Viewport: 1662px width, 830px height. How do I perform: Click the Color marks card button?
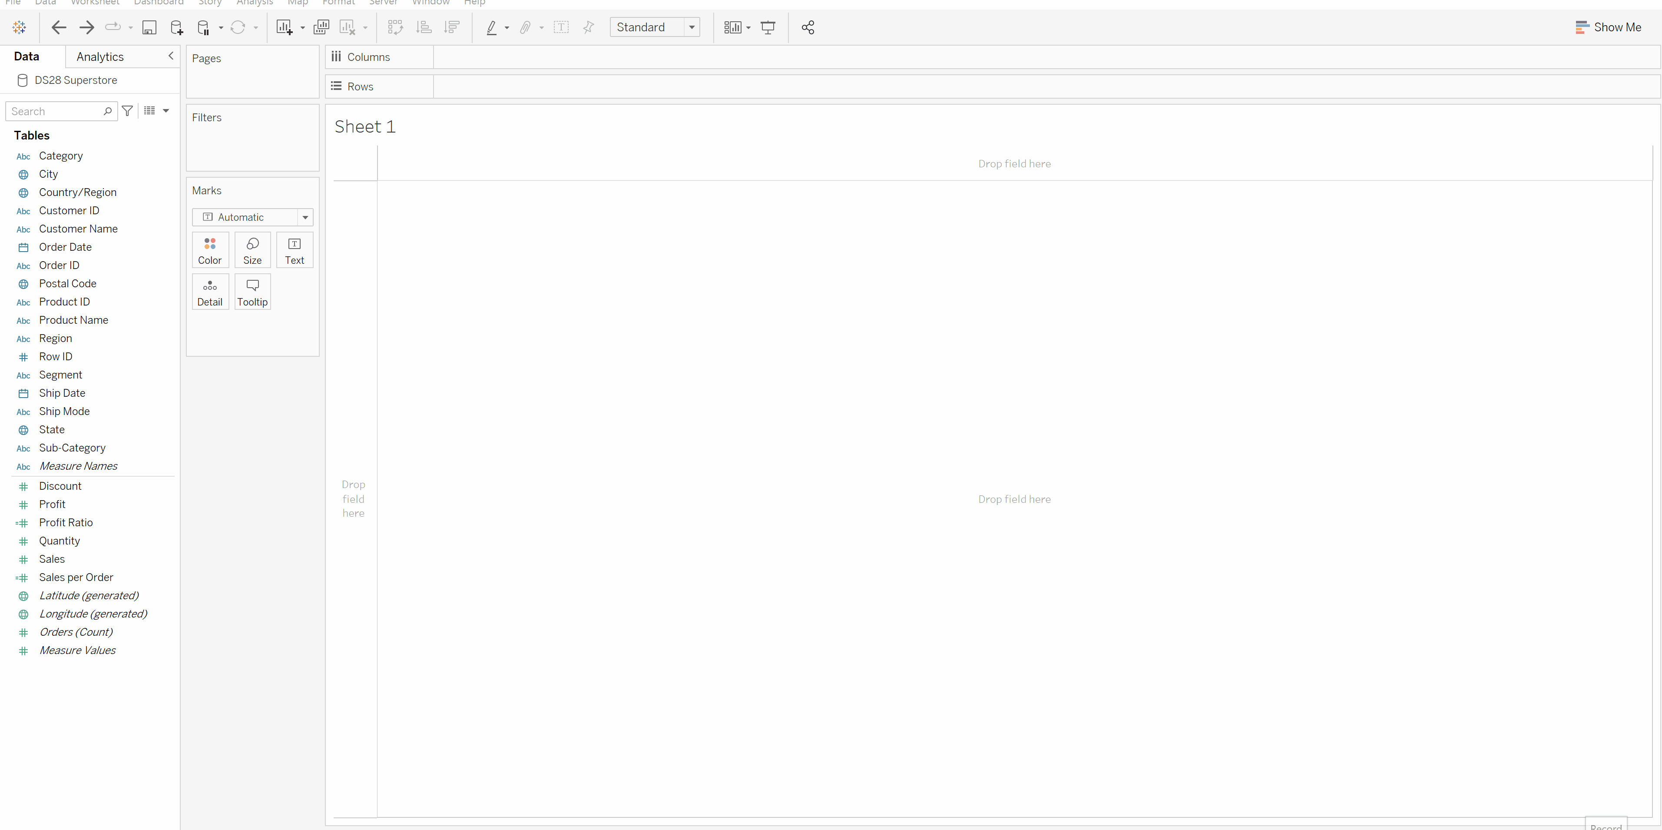(210, 250)
